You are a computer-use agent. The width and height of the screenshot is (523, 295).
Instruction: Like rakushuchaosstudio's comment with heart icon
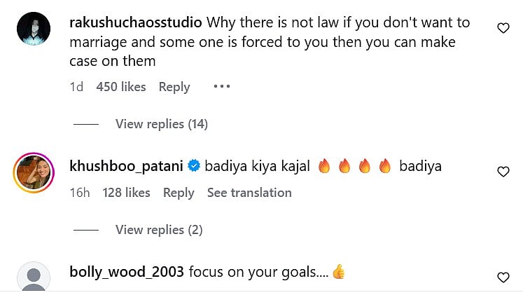tap(503, 28)
